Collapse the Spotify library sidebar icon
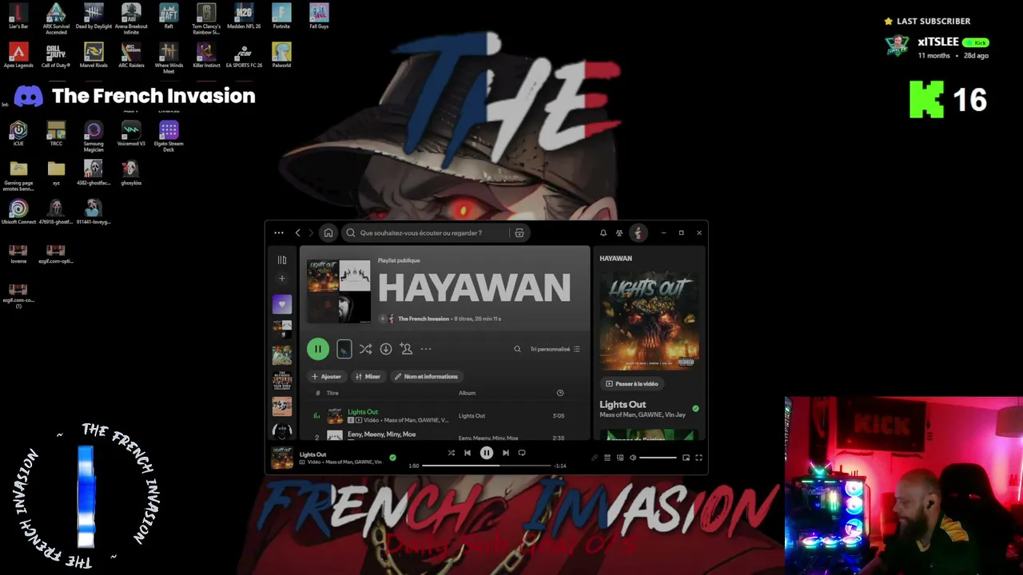Viewport: 1023px width, 575px height. click(x=282, y=260)
